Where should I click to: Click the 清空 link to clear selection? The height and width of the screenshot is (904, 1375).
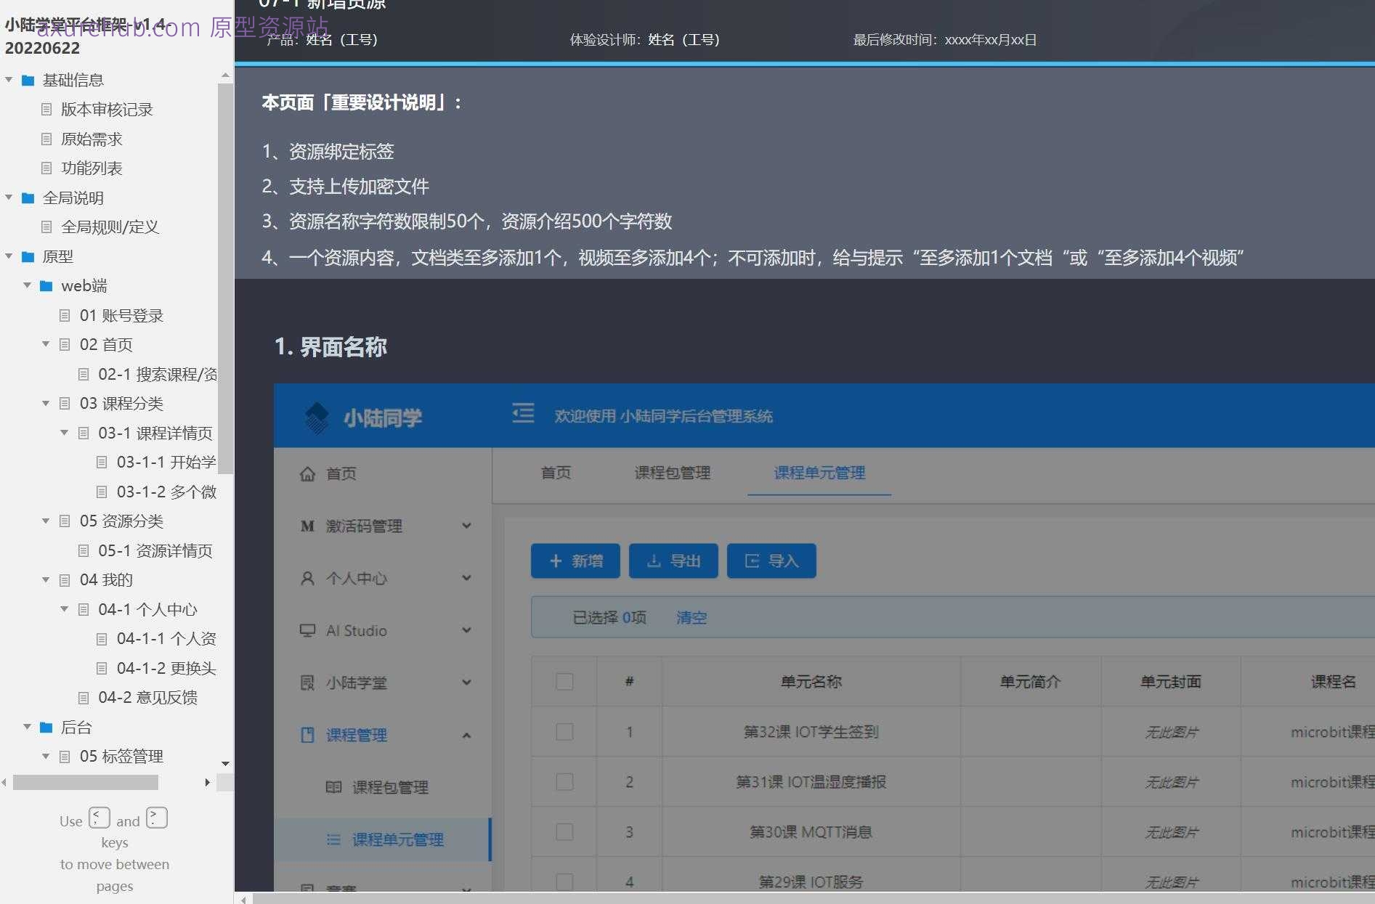tap(690, 617)
